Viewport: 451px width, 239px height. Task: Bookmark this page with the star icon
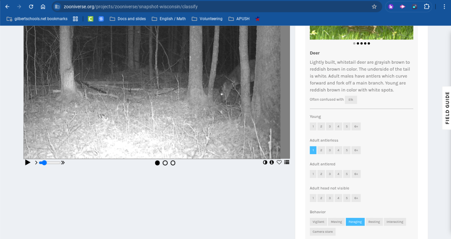pos(374,7)
